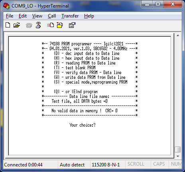Click the Disconnect phone icon
Viewport: 185px width, 172px height.
click(38, 25)
